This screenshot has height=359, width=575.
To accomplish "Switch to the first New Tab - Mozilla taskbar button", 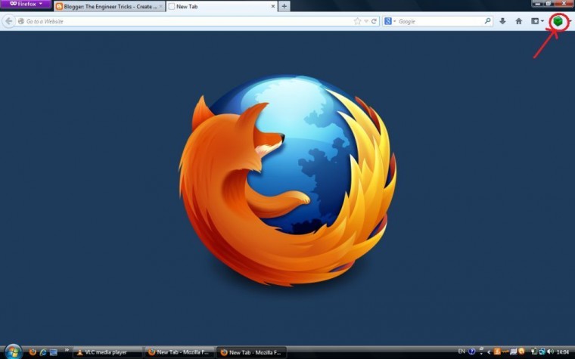I will [180, 352].
